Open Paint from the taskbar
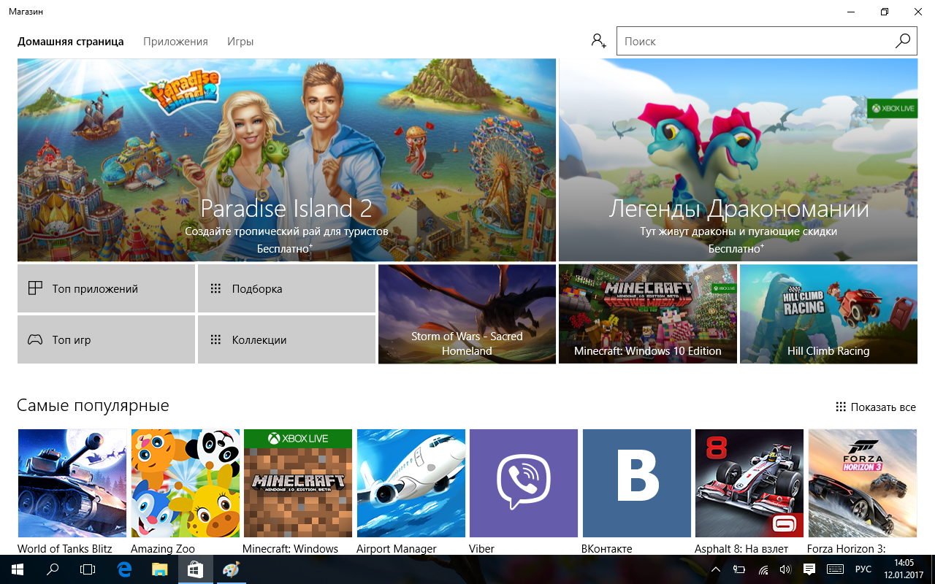 click(x=231, y=569)
